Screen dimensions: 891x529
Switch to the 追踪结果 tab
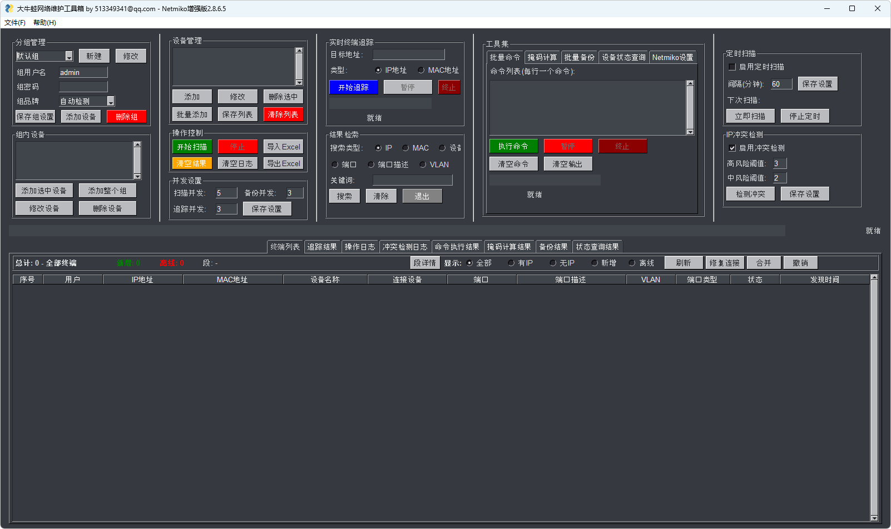pos(323,246)
